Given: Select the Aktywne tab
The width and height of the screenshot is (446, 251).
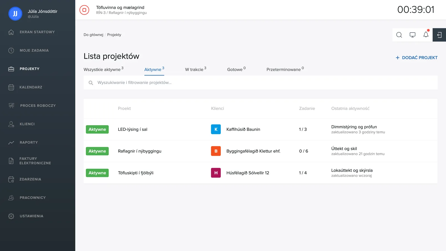Looking at the screenshot, I should 154,69.
